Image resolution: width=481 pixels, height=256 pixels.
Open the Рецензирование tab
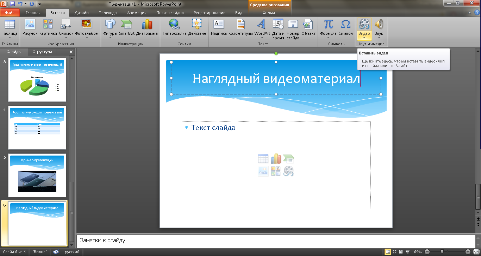(x=209, y=13)
